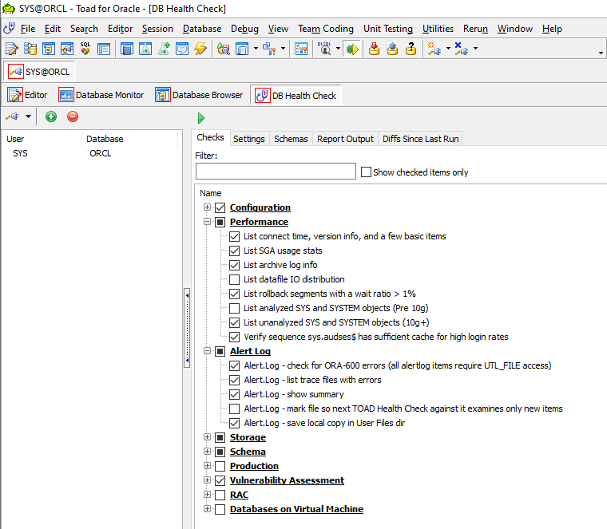Check List analyzed SYS and SYSTEM objects (Pre 10g)
The image size is (607, 529).
pyautogui.click(x=234, y=308)
